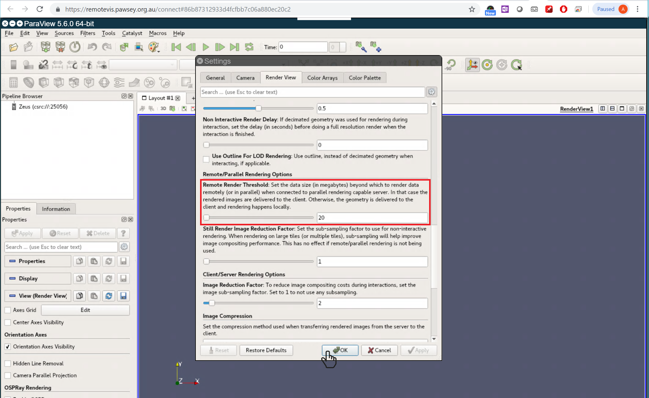649x398 pixels.
Task: Click the settings search gear icon in dialog
Action: [431, 92]
